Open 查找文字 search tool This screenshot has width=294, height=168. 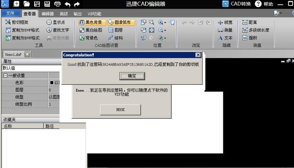tap(58, 30)
